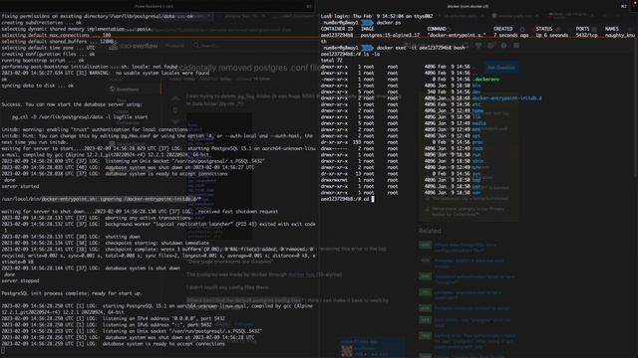The width and height of the screenshot is (638, 358).
Task: Click the Ask Question button in browser
Action: coord(500,68)
